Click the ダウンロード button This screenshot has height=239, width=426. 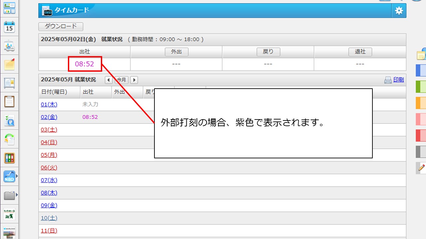(61, 26)
